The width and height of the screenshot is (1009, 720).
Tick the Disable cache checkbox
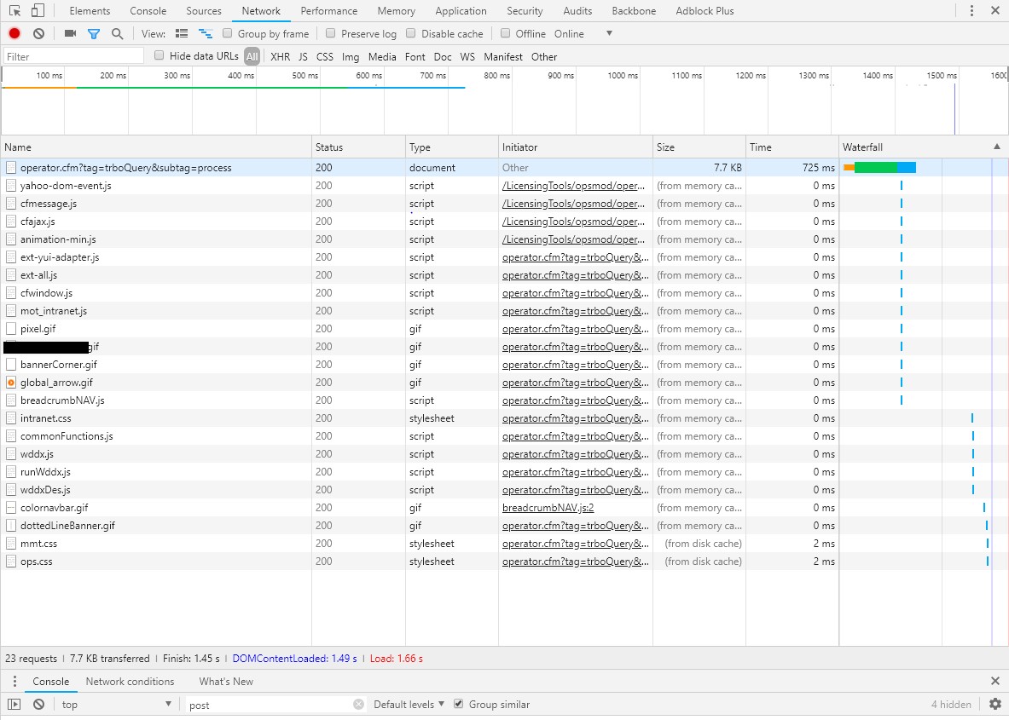tap(410, 33)
